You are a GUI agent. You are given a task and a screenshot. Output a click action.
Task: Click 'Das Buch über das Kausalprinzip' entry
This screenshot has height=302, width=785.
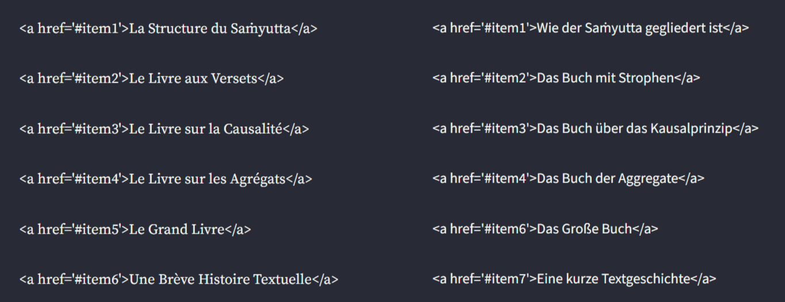(634, 129)
